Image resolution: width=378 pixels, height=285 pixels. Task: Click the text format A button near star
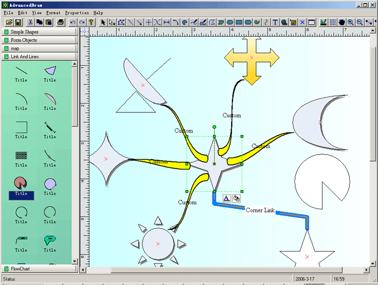click(x=226, y=198)
